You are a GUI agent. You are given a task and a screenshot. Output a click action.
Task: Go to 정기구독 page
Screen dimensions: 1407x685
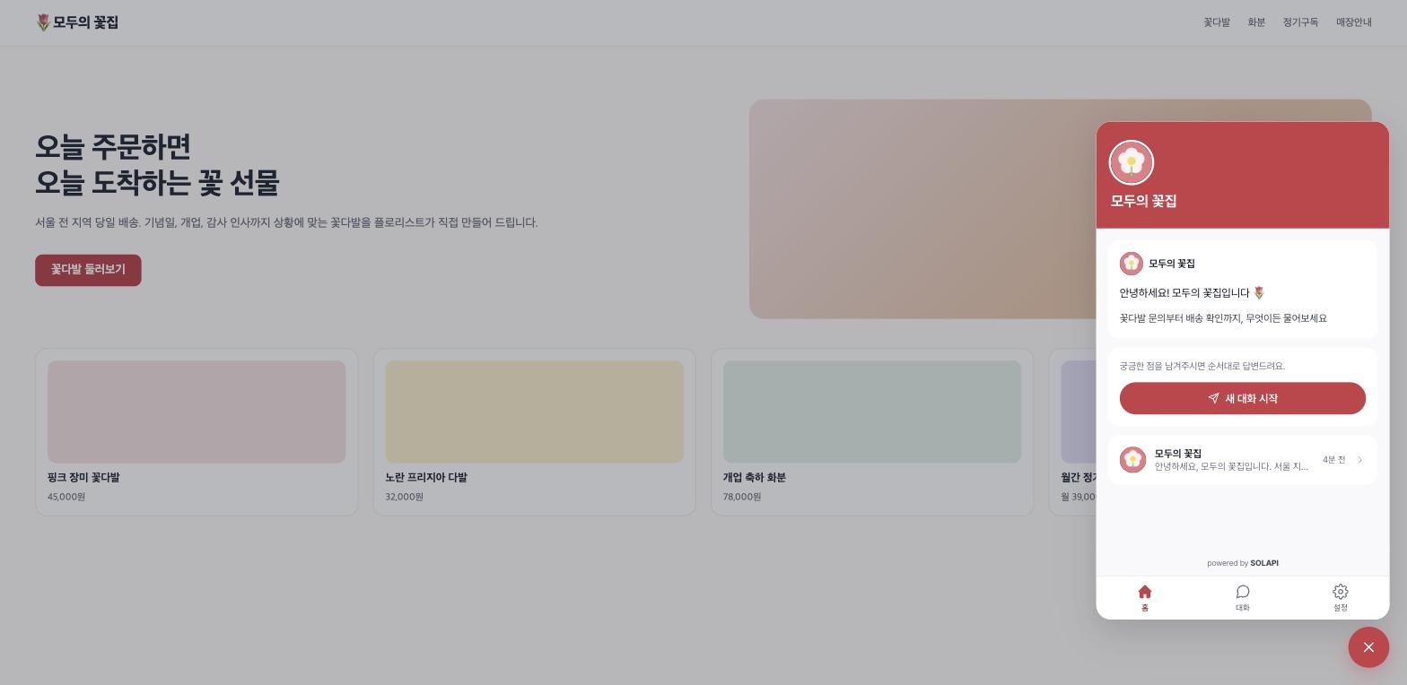tap(1300, 22)
